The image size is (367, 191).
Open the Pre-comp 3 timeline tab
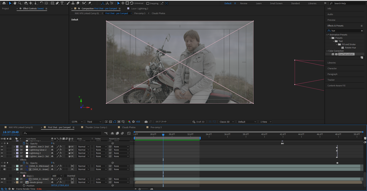coord(156,127)
